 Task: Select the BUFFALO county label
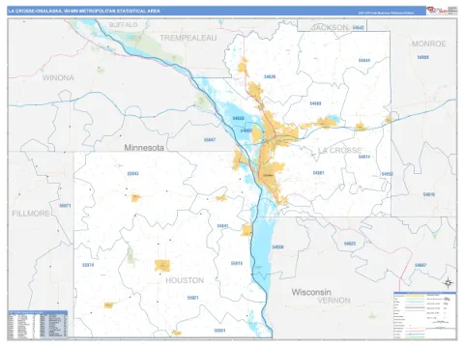pyautogui.click(x=123, y=25)
